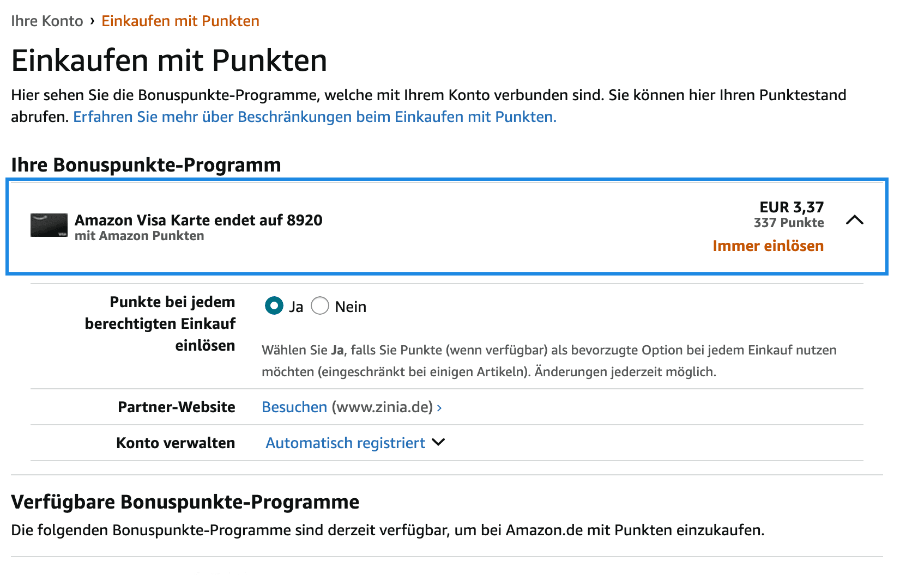Open the "Automatisch registriert" link
The width and height of the screenshot is (906, 575).
pyautogui.click(x=345, y=443)
